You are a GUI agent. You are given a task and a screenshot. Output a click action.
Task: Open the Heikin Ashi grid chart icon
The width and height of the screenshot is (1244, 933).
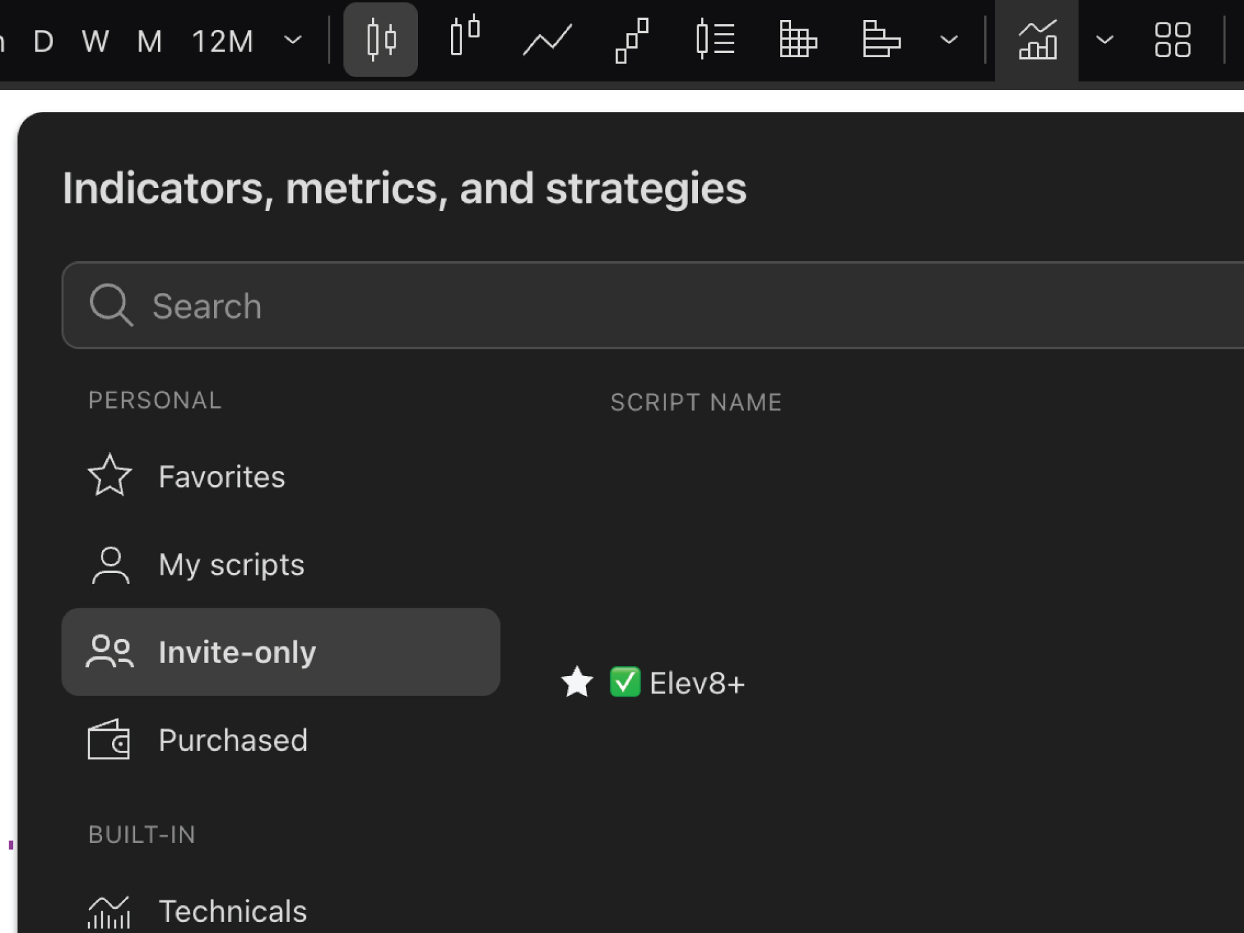(799, 39)
